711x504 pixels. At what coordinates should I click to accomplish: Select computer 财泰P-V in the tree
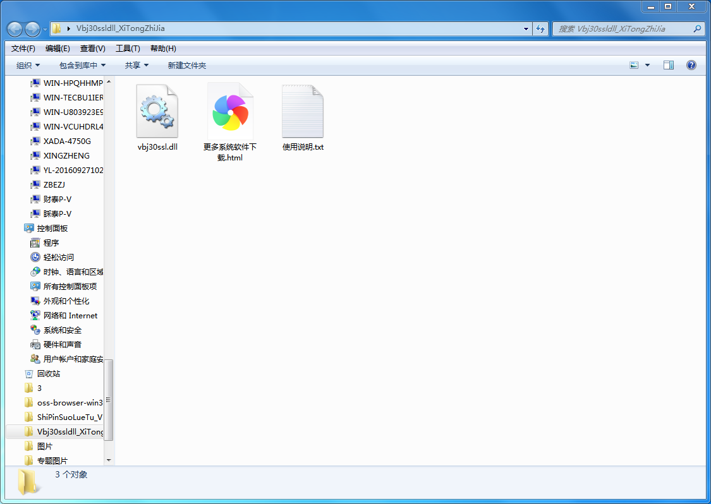[51, 199]
